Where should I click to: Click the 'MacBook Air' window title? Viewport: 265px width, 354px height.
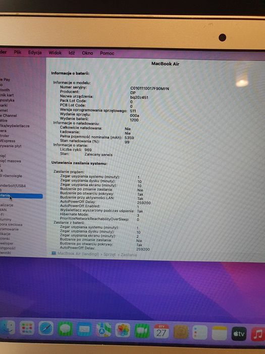click(x=165, y=64)
